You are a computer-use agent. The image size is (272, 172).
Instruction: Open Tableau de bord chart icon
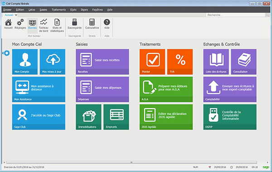pos(44,25)
